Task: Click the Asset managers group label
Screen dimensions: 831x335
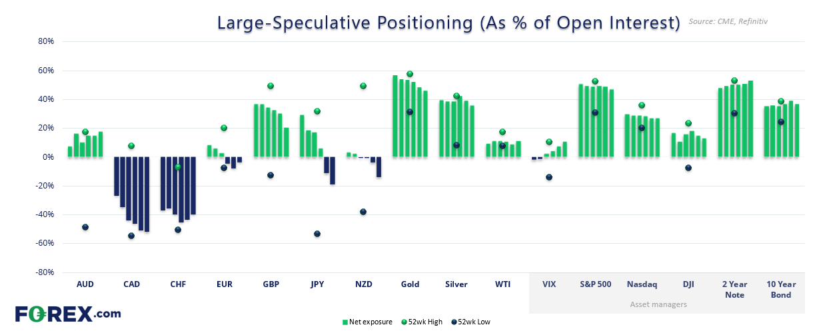Action: click(658, 304)
